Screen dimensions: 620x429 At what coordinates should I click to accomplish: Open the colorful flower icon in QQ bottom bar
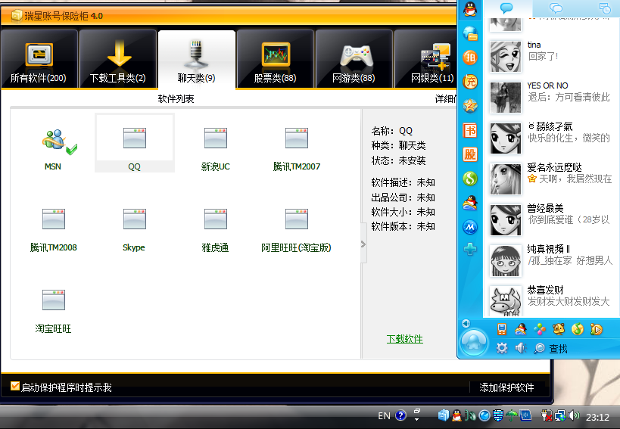[540, 328]
